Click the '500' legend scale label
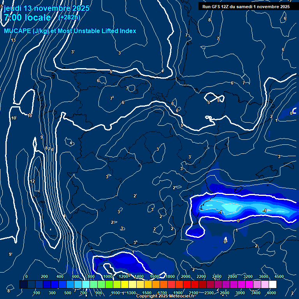 coord(68,293)
